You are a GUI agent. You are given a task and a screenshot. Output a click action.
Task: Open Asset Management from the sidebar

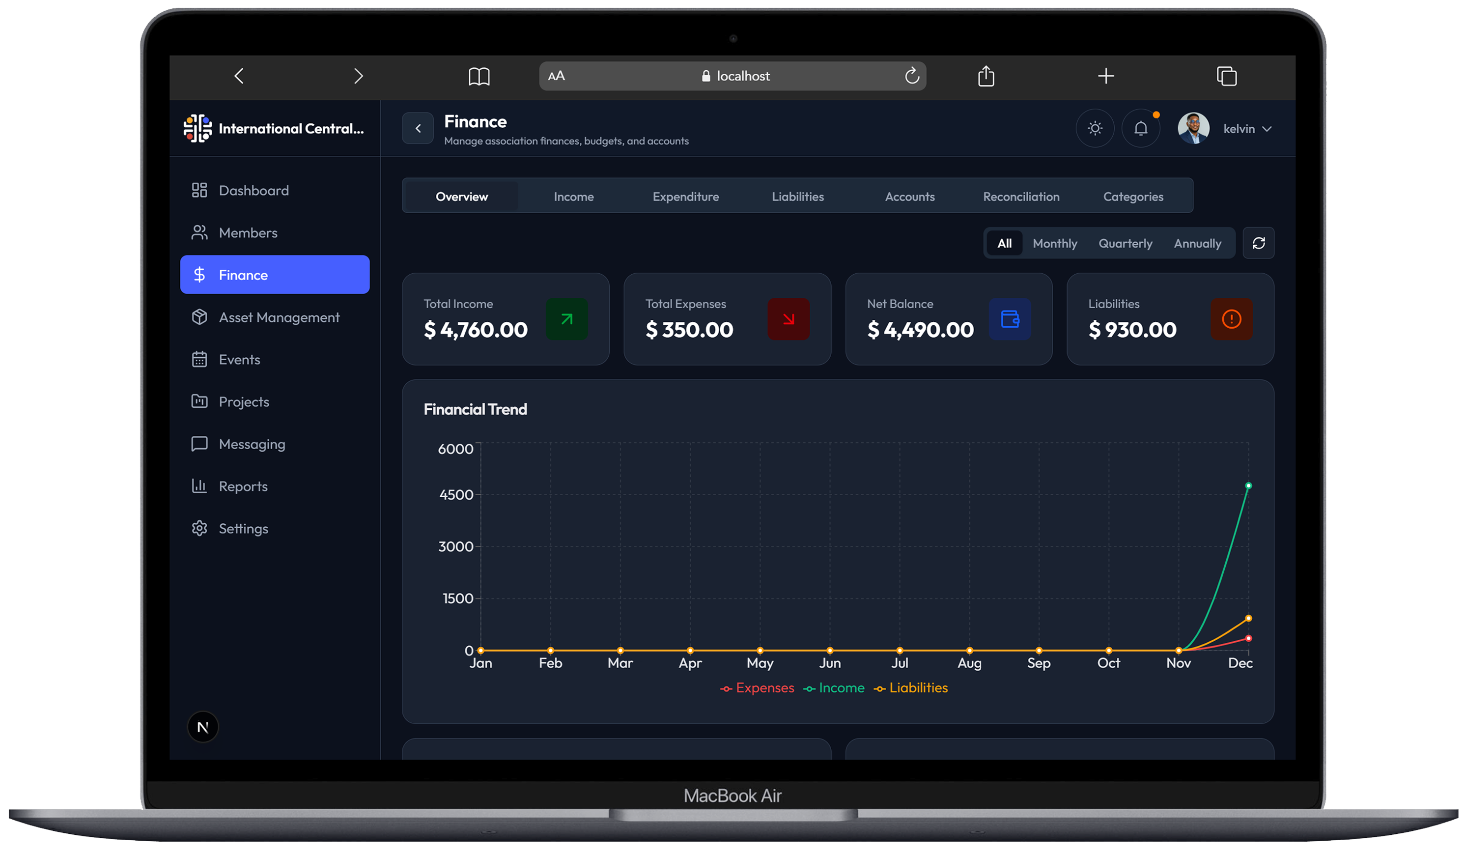click(279, 317)
